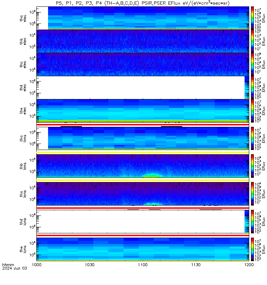267x285 pixels.
Task: Click the plot title mentioning PSIR,PSER EFlux
Action: point(143,3)
